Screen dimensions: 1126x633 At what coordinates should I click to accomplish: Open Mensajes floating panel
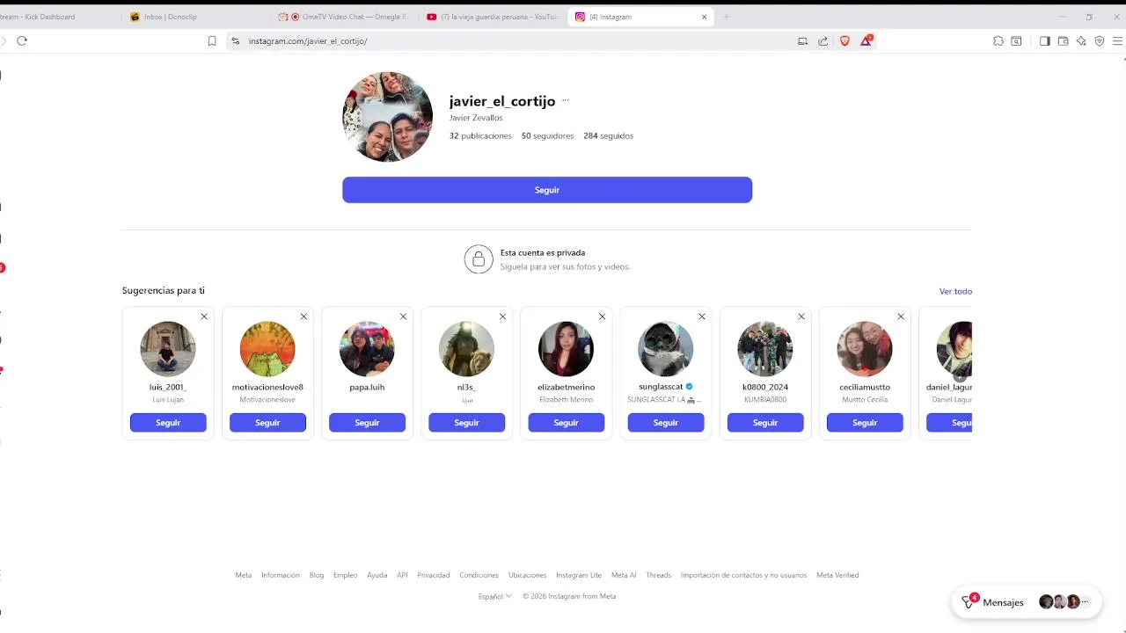coord(1027,602)
